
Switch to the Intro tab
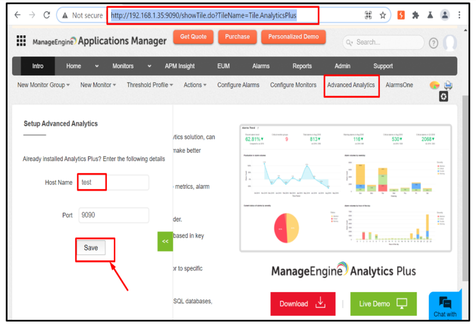pos(38,66)
